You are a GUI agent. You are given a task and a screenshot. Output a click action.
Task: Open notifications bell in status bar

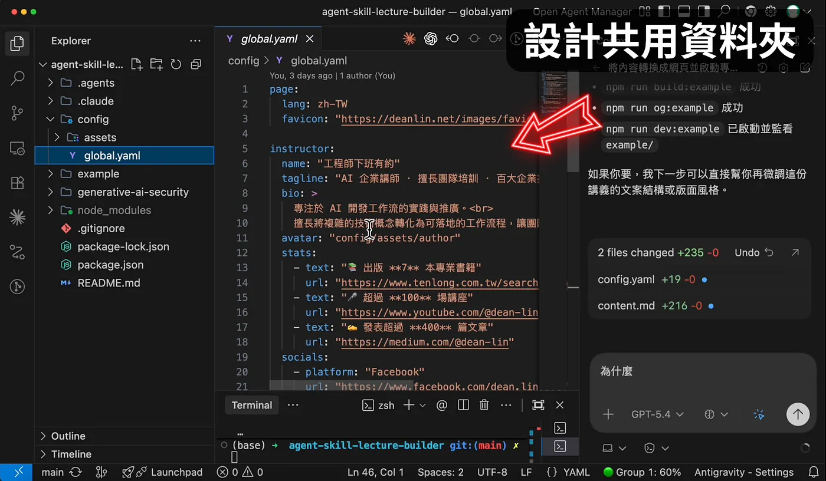(814, 472)
